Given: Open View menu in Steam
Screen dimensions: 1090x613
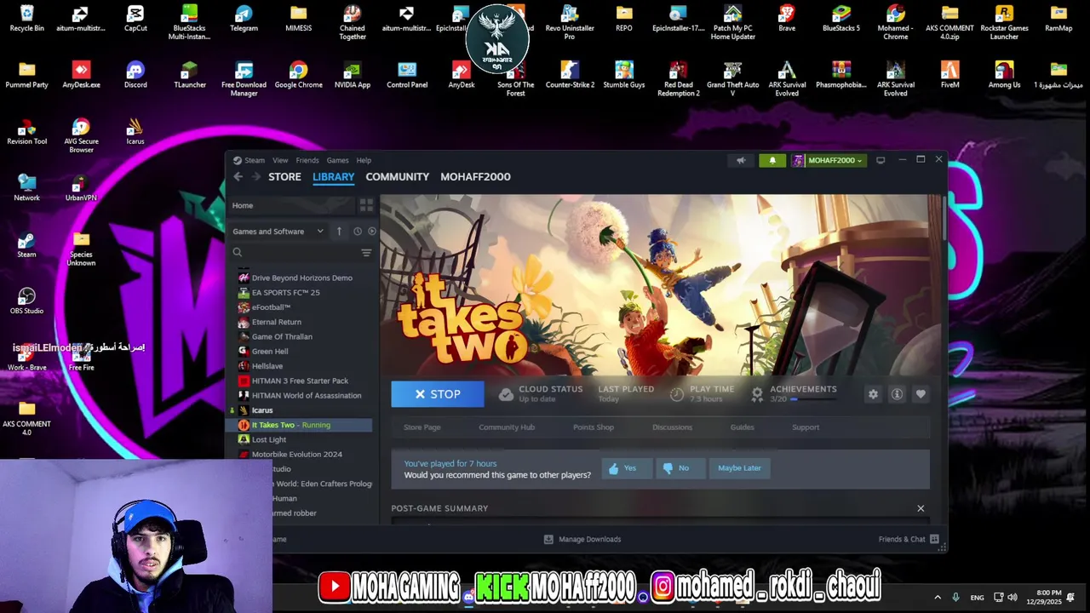Looking at the screenshot, I should pyautogui.click(x=280, y=160).
